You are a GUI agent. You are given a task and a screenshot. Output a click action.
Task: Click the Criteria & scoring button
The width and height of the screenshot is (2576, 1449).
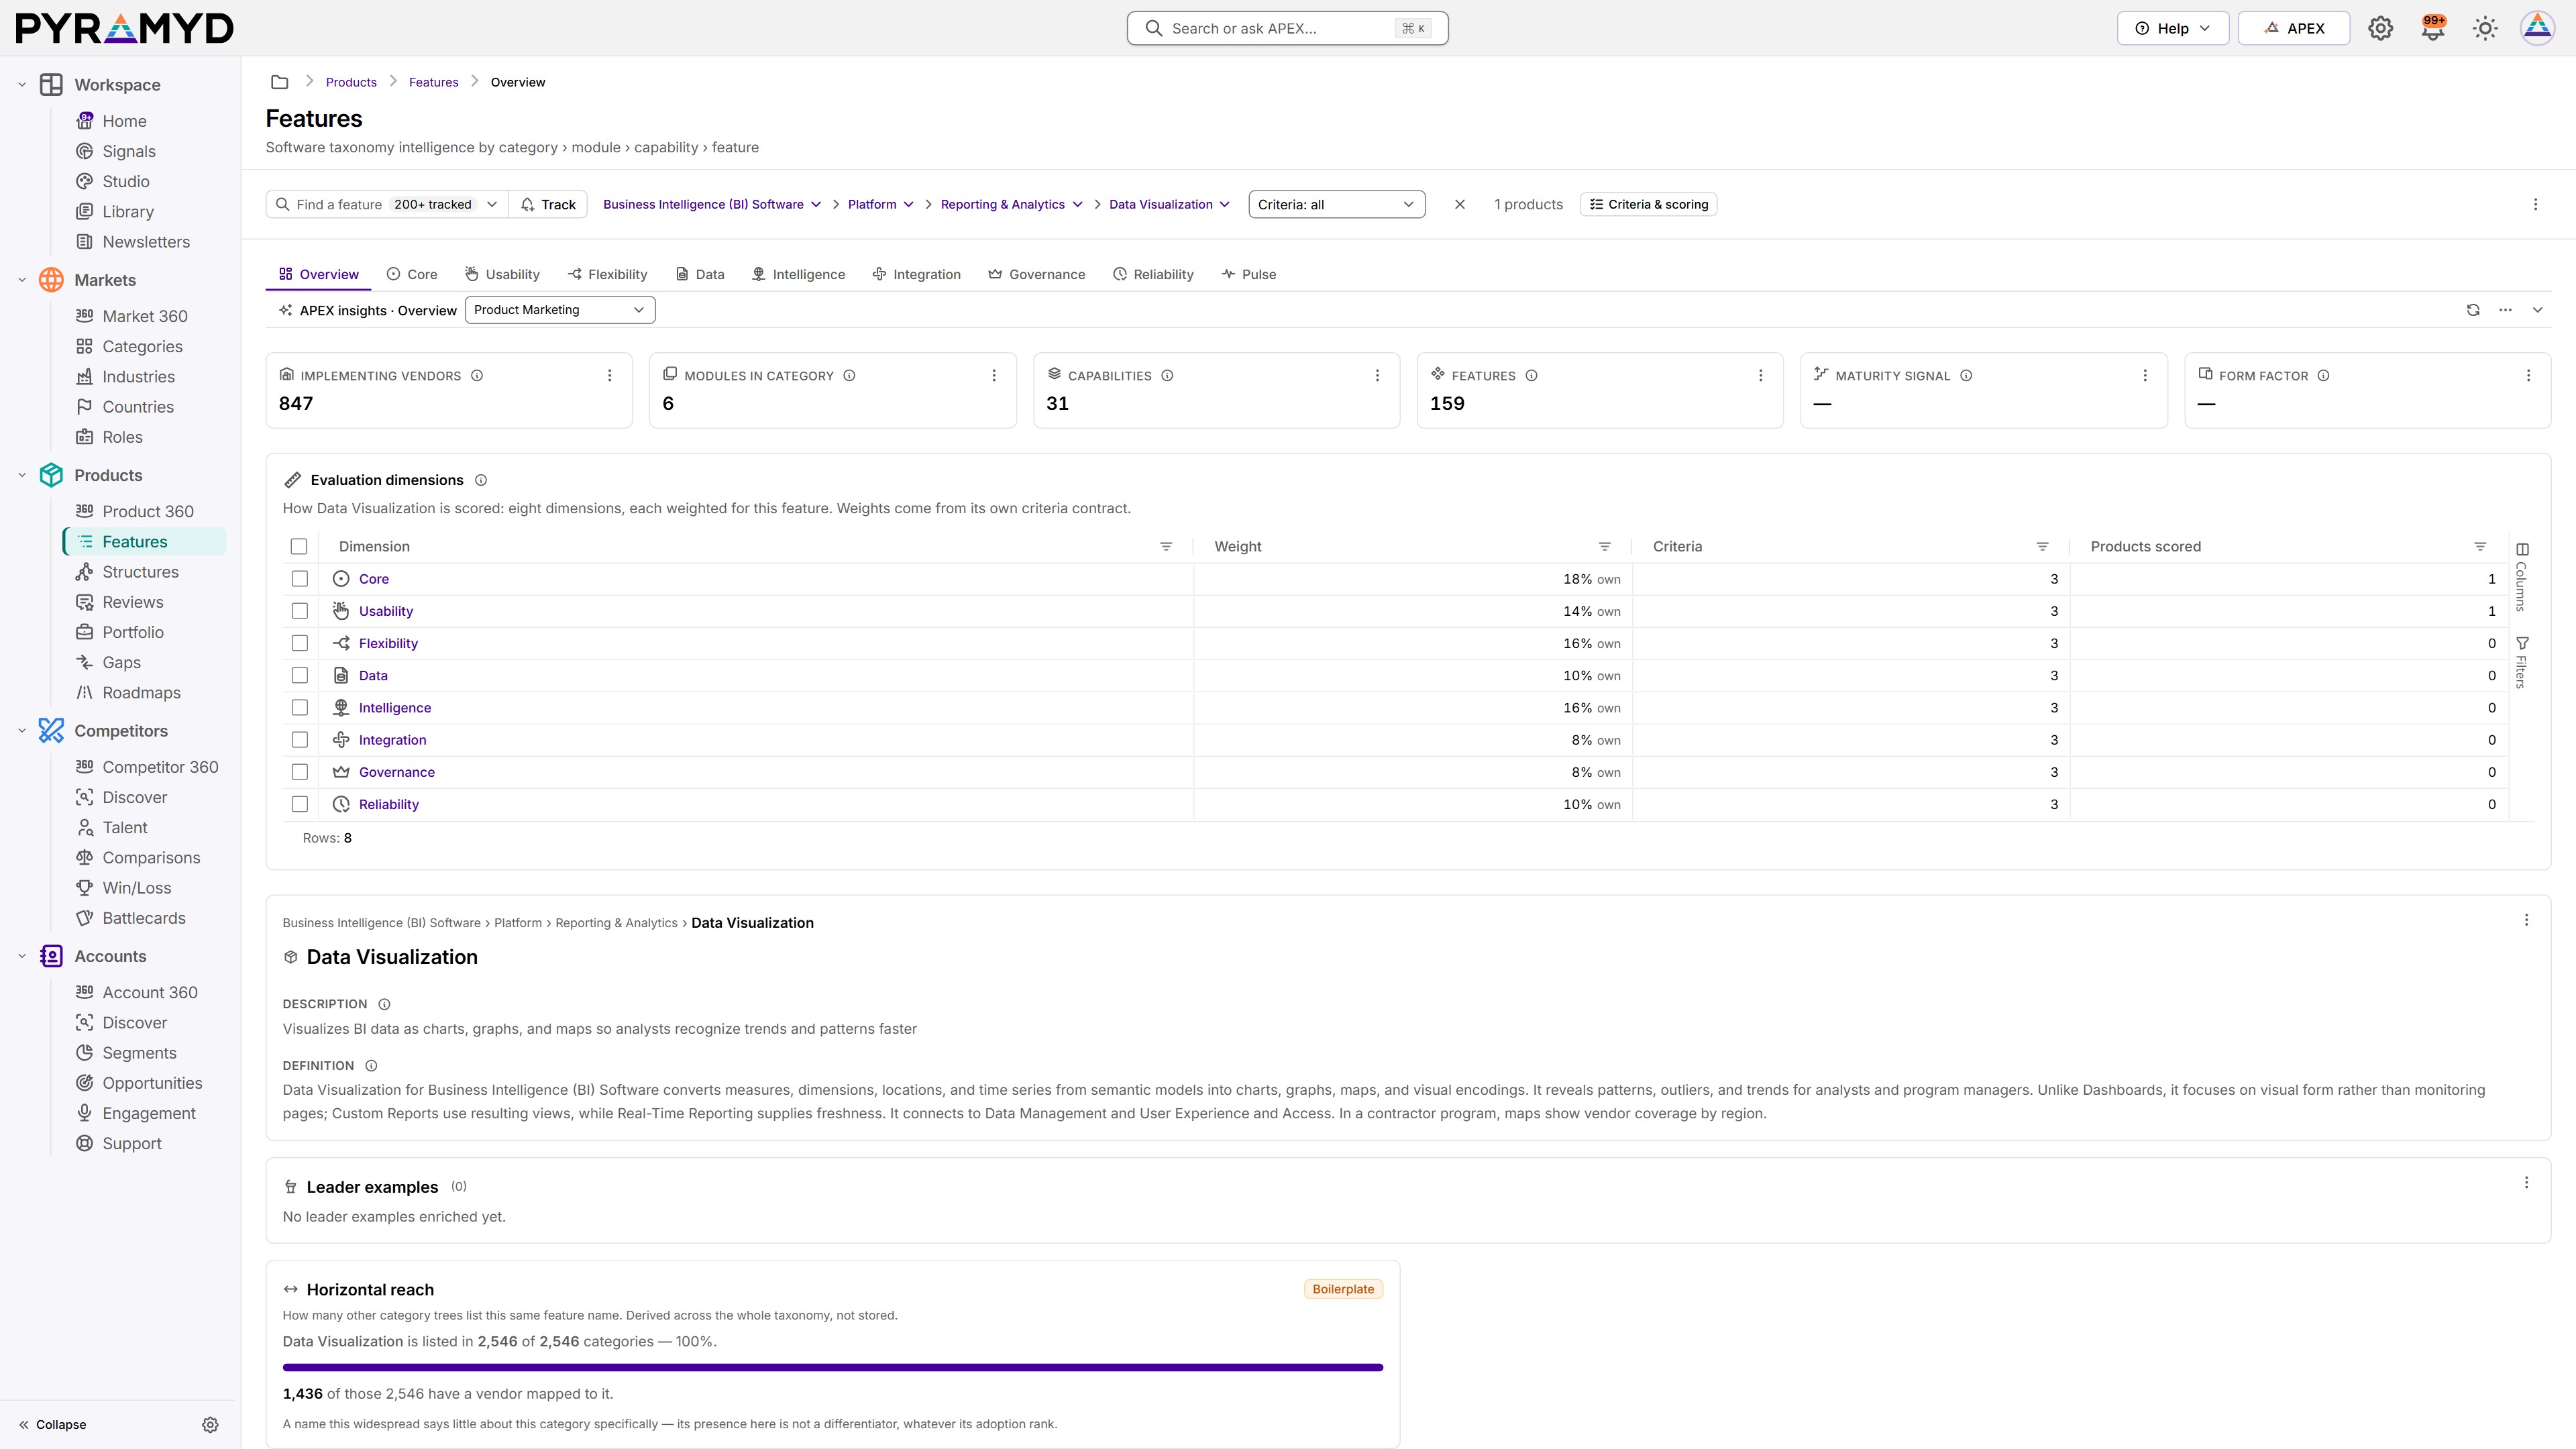[1648, 204]
